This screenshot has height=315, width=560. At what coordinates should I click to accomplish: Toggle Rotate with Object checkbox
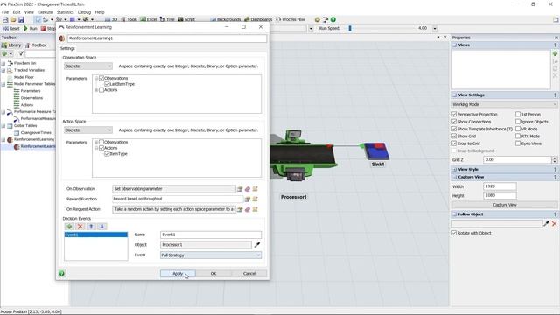click(x=454, y=233)
